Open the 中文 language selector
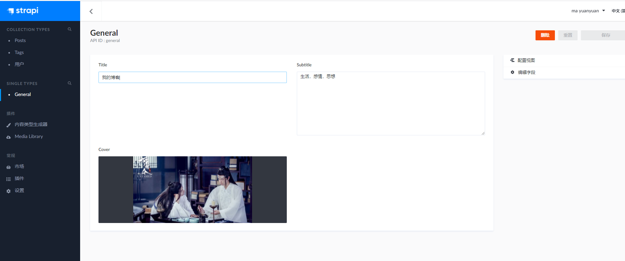Viewport: 625px width, 261px height. coord(618,11)
